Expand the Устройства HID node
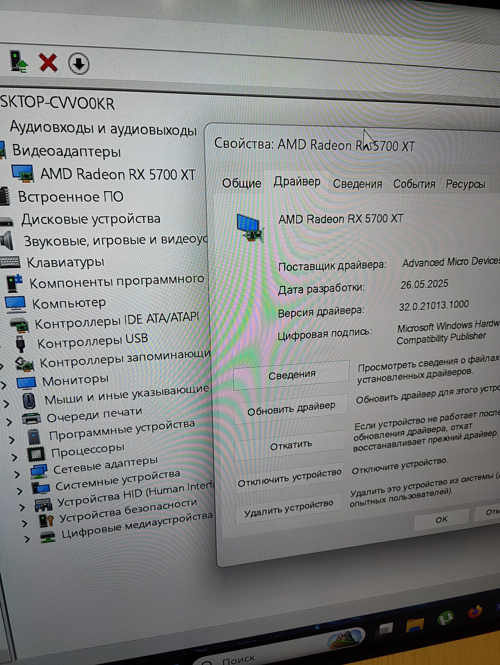This screenshot has width=500, height=665. (23, 508)
